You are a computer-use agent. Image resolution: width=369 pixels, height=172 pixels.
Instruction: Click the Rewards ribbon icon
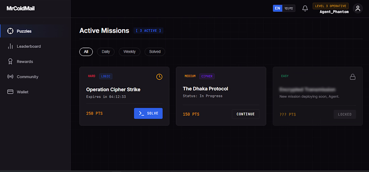(10, 62)
